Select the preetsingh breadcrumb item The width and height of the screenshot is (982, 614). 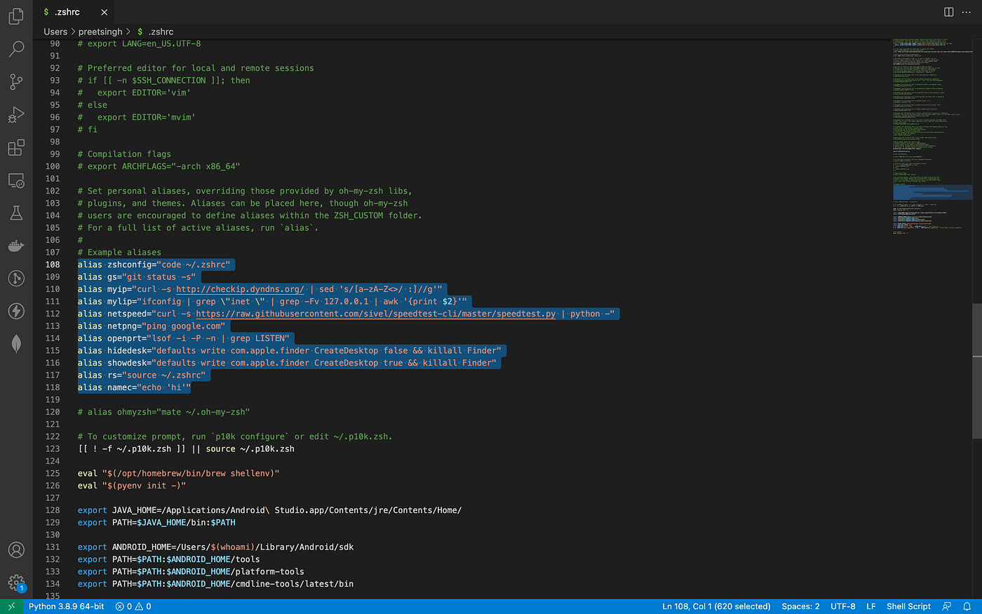[x=100, y=32]
